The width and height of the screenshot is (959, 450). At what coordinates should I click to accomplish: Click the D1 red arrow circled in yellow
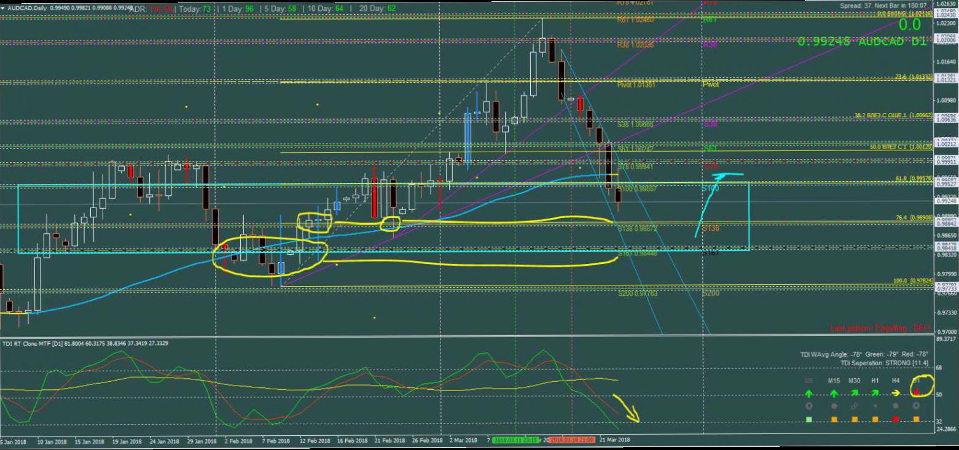pyautogui.click(x=917, y=391)
